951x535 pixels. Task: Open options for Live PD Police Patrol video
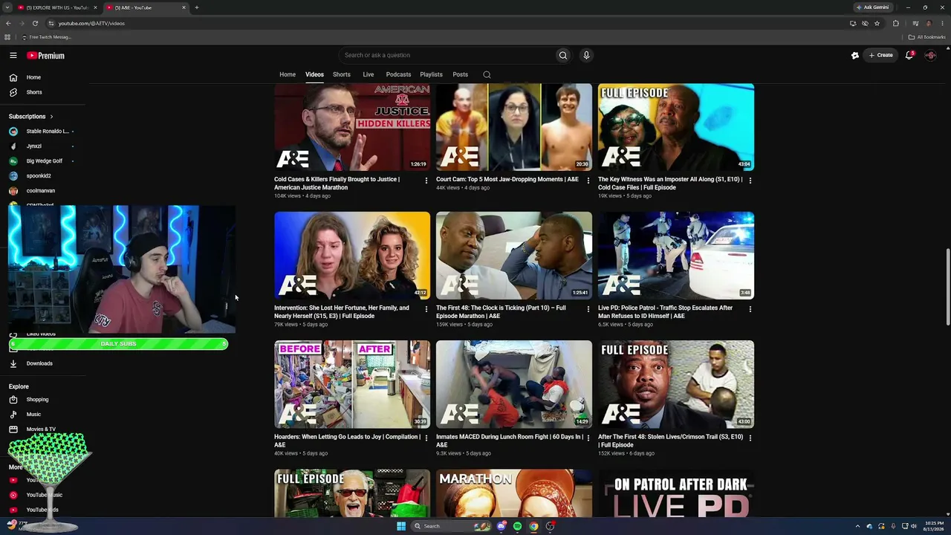[750, 309]
